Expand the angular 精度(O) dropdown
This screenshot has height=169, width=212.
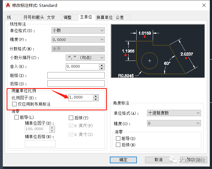tap(174, 123)
